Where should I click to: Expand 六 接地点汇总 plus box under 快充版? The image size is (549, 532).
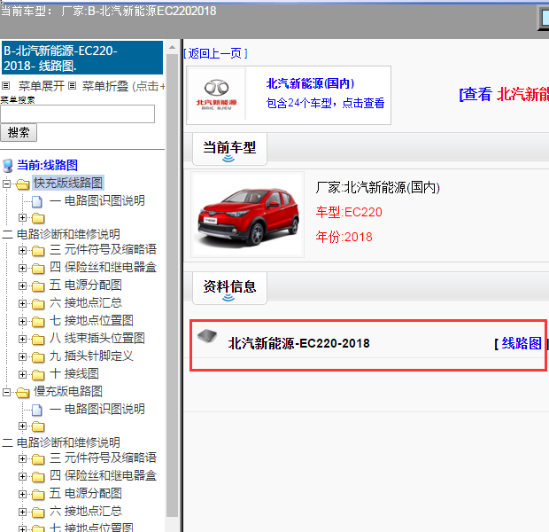(22, 303)
